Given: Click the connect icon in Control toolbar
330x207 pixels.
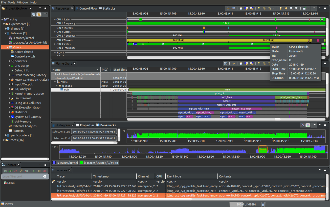Looking at the screenshot, I should pos(10,171).
